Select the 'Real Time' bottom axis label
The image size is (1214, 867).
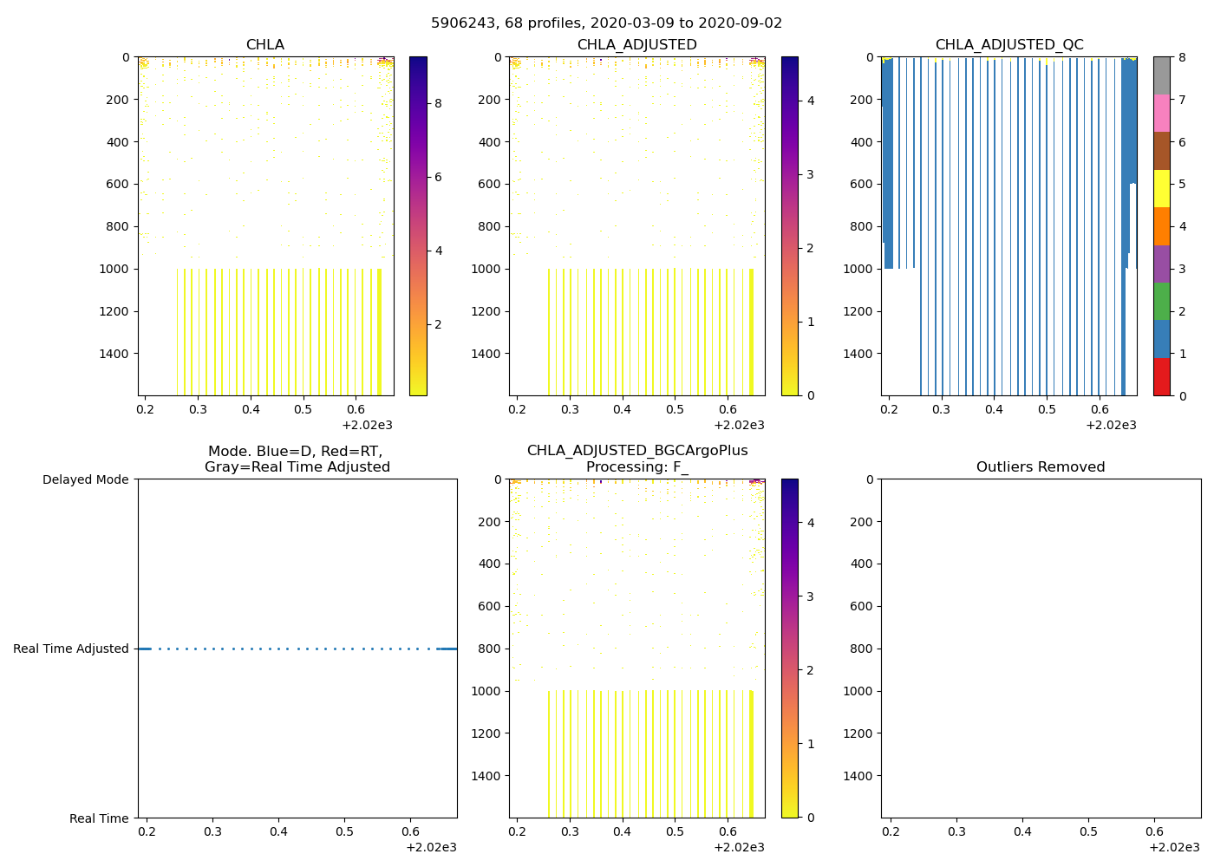point(99,818)
